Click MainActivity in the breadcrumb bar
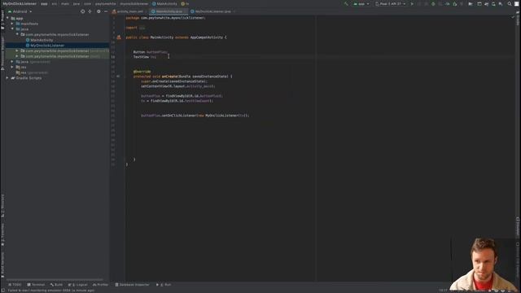 coord(164,3)
